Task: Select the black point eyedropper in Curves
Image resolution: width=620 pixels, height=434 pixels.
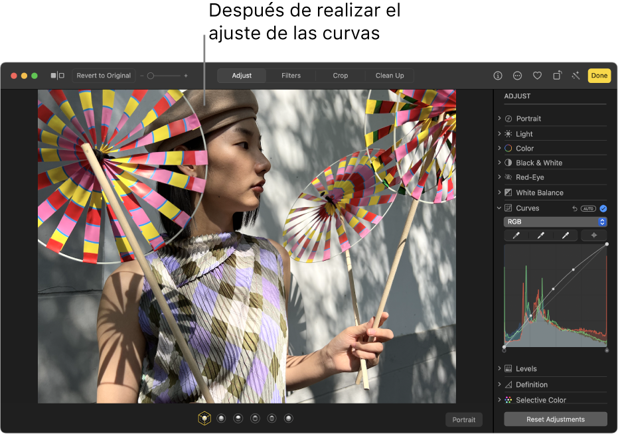Action: point(516,236)
